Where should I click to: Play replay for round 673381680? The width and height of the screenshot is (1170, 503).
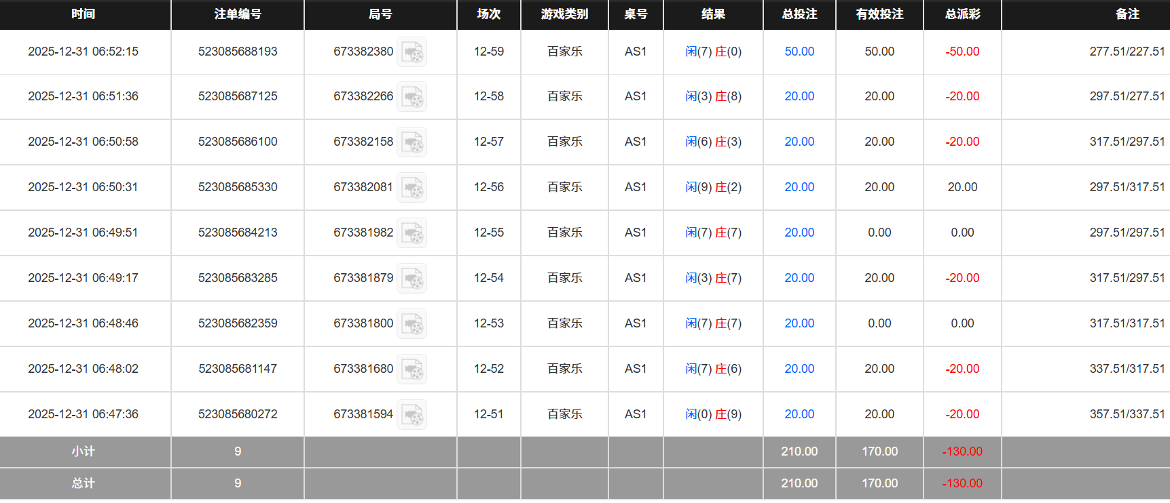tap(412, 369)
